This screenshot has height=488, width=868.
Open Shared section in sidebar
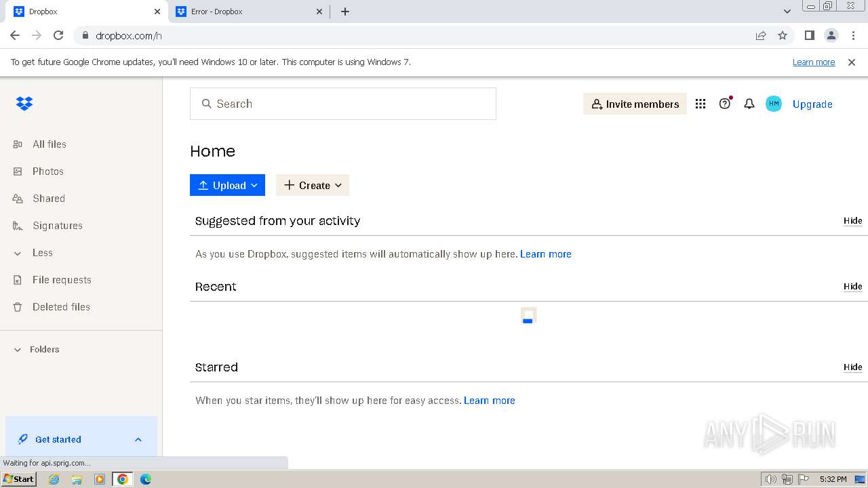coord(48,199)
